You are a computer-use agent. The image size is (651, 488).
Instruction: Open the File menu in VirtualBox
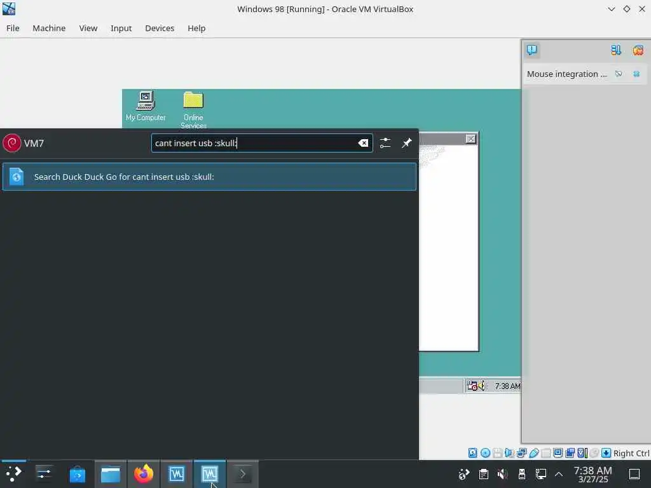[13, 28]
